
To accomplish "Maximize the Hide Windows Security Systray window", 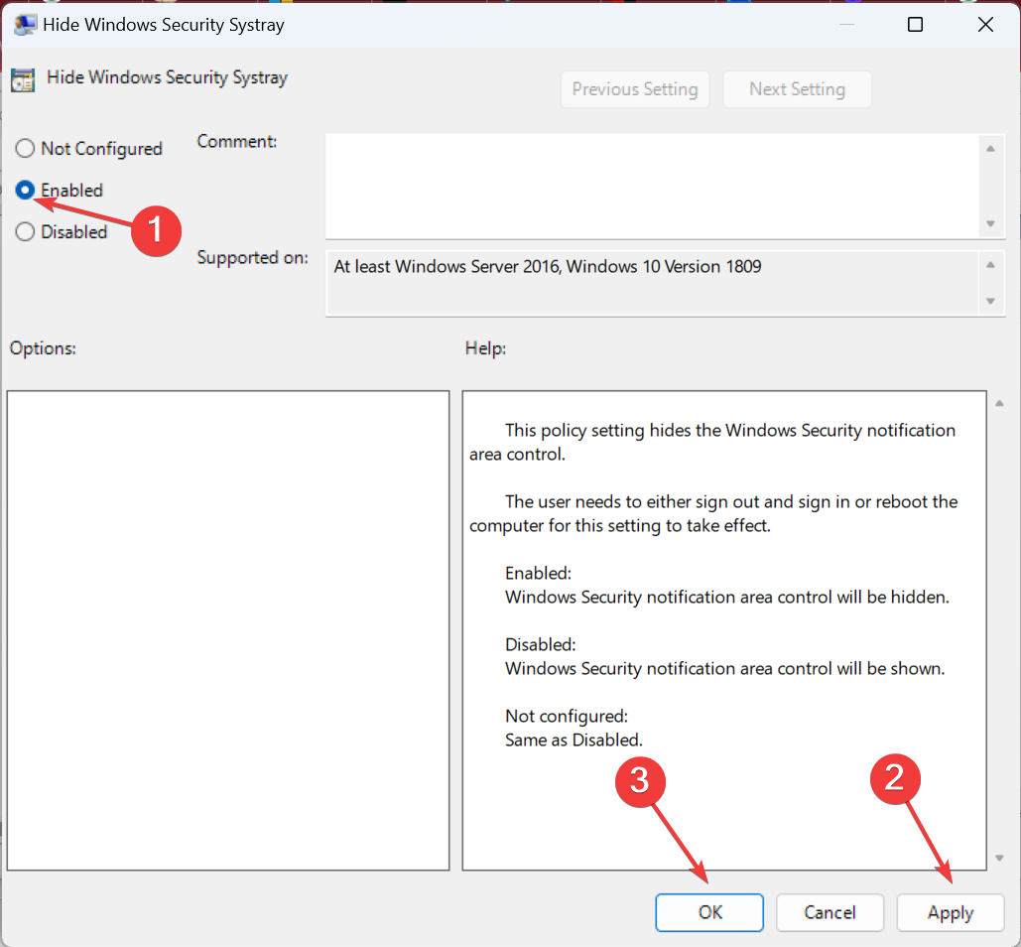I will [x=915, y=25].
